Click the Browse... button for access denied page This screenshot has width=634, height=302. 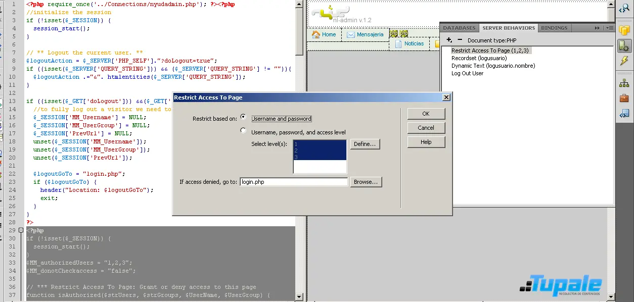[366, 182]
